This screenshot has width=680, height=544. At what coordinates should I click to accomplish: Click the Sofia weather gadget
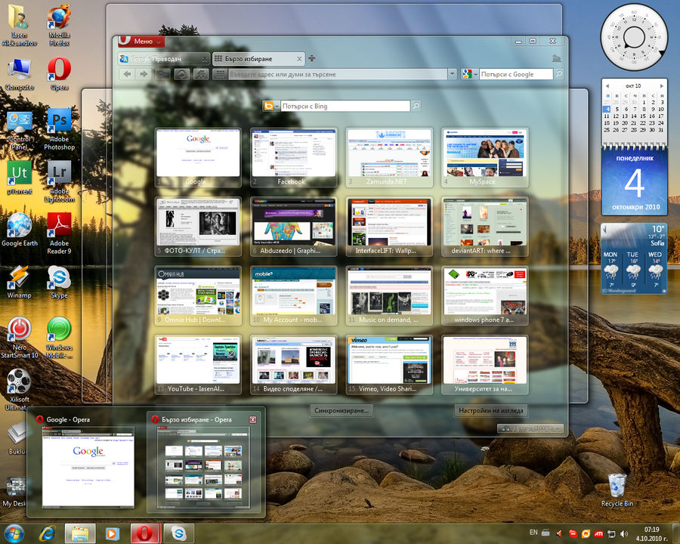tap(634, 258)
